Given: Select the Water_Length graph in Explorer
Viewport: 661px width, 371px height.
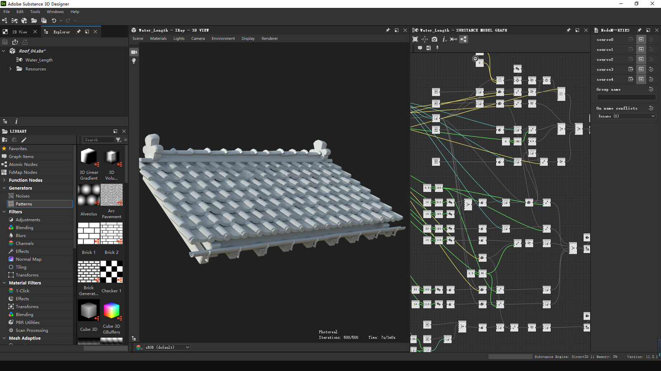Looking at the screenshot, I should point(39,60).
